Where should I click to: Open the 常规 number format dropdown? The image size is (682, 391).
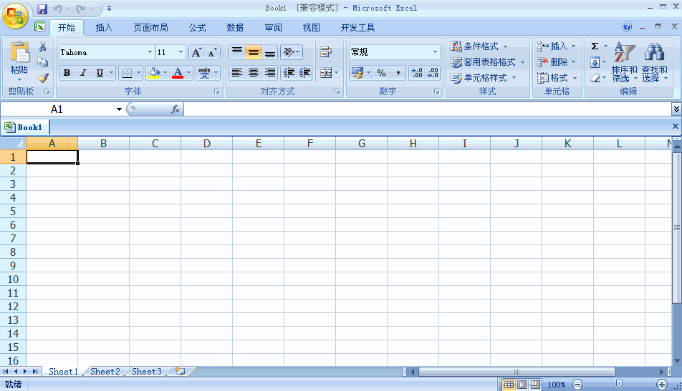435,52
